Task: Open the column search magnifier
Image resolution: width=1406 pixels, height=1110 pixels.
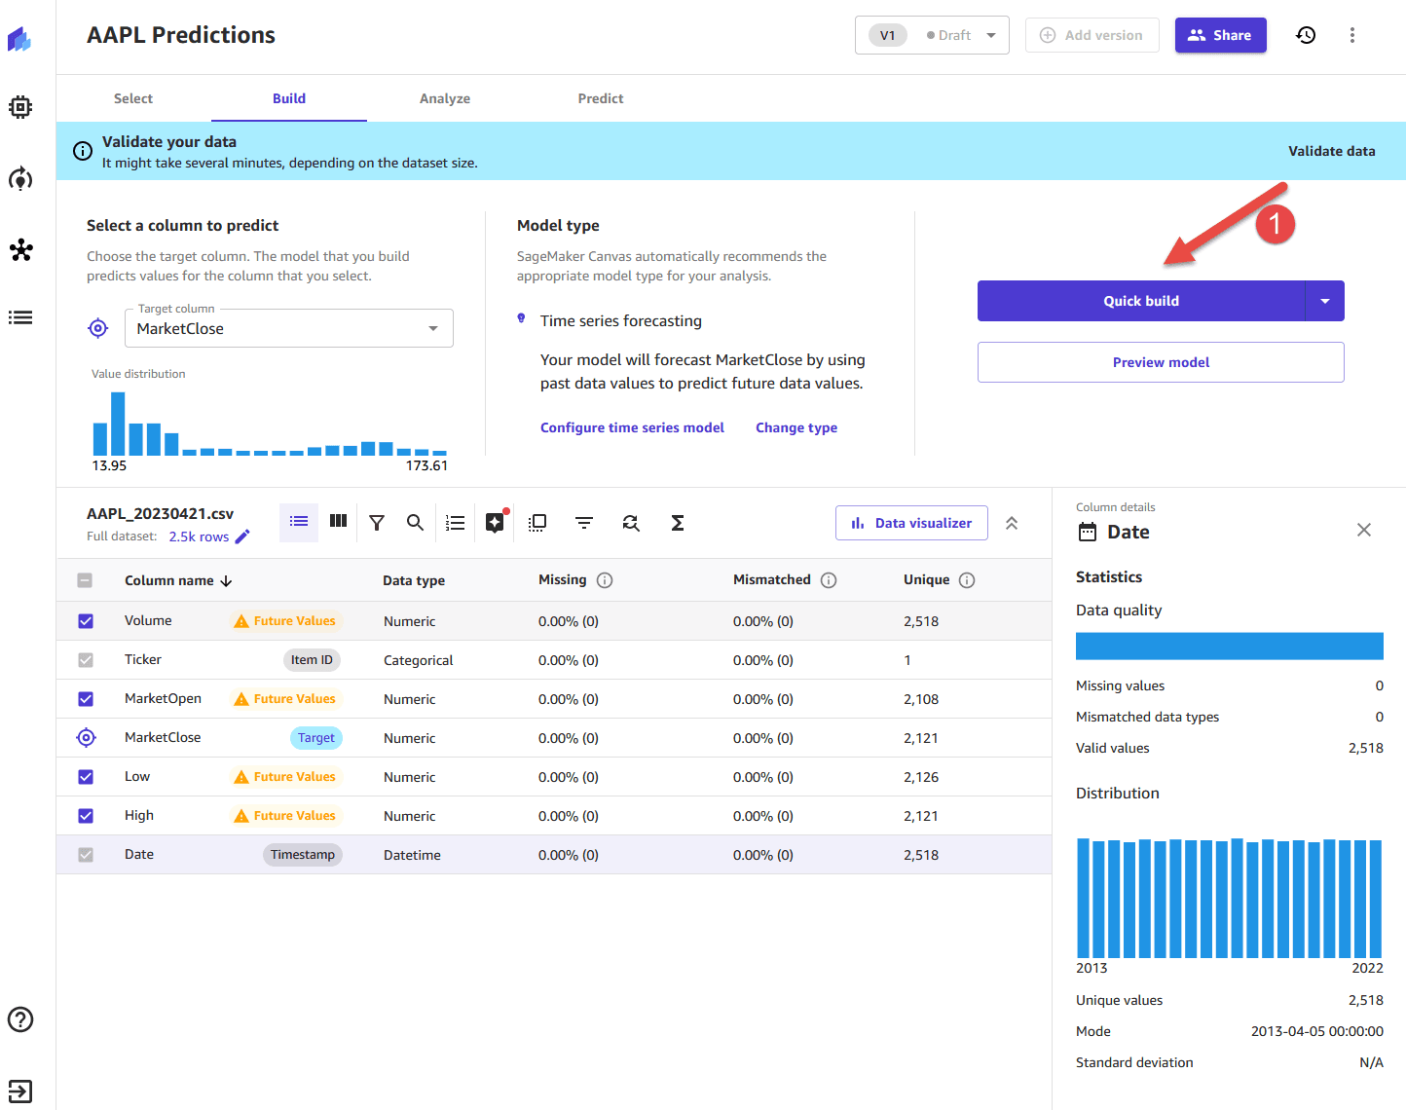Action: pos(415,523)
